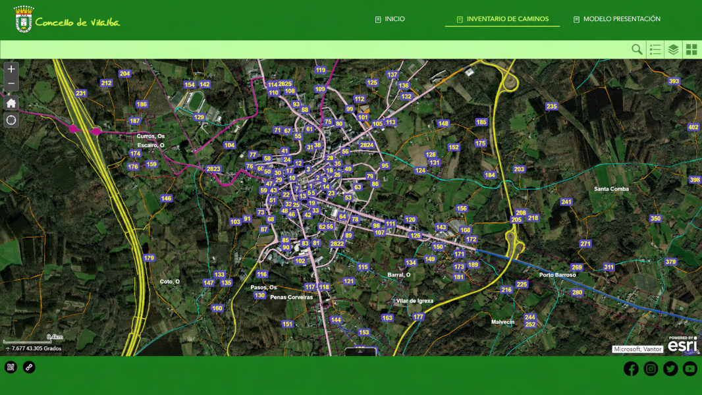Return to the default map extent
Image resolution: width=702 pixels, height=395 pixels.
[11, 103]
